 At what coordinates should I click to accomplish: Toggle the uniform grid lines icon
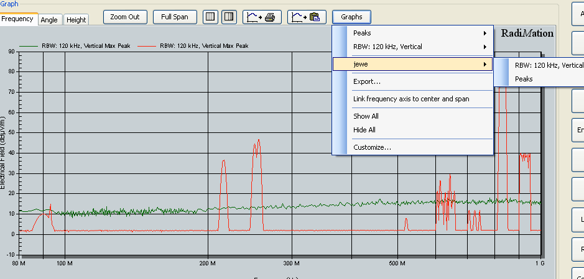click(211, 17)
